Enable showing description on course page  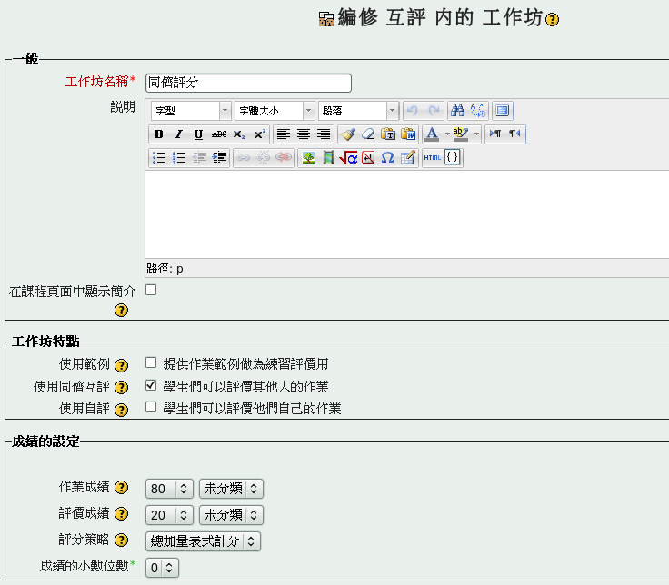[x=151, y=290]
